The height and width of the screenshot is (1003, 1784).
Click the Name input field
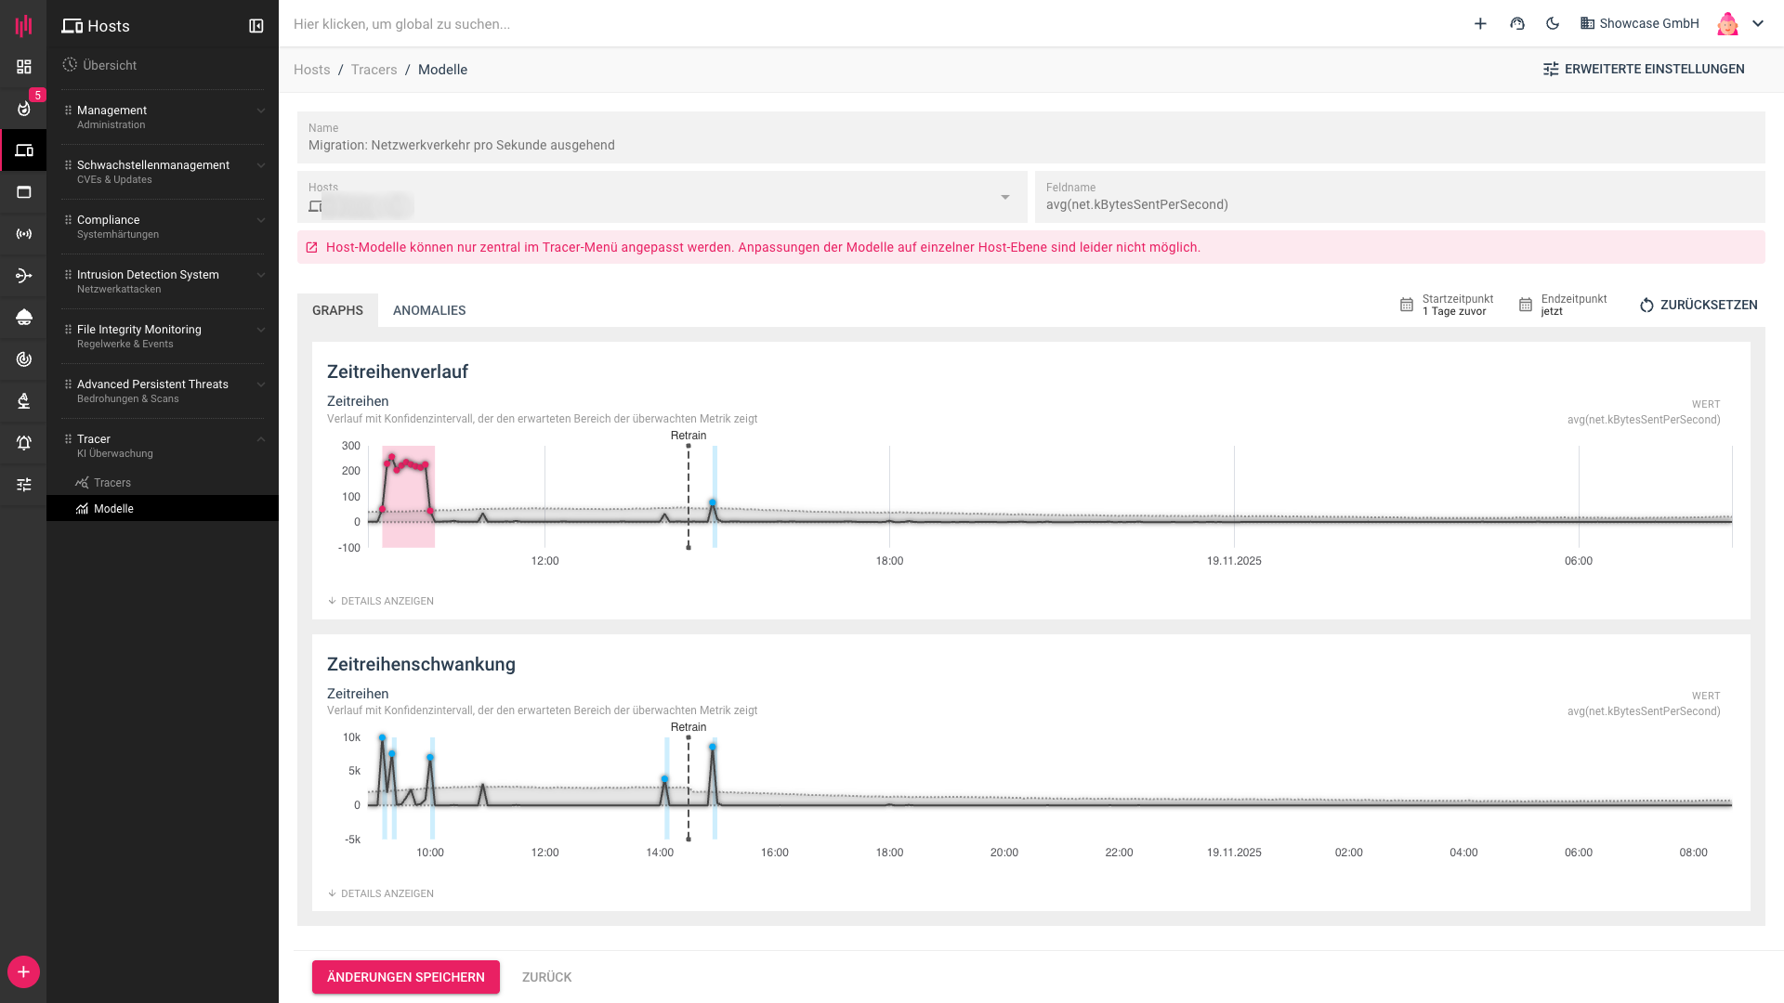pyautogui.click(x=1030, y=145)
